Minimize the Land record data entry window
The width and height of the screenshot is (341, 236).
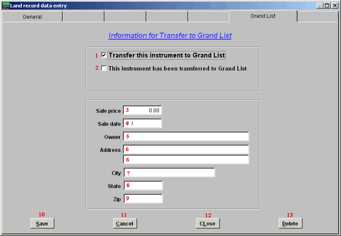pos(320,6)
